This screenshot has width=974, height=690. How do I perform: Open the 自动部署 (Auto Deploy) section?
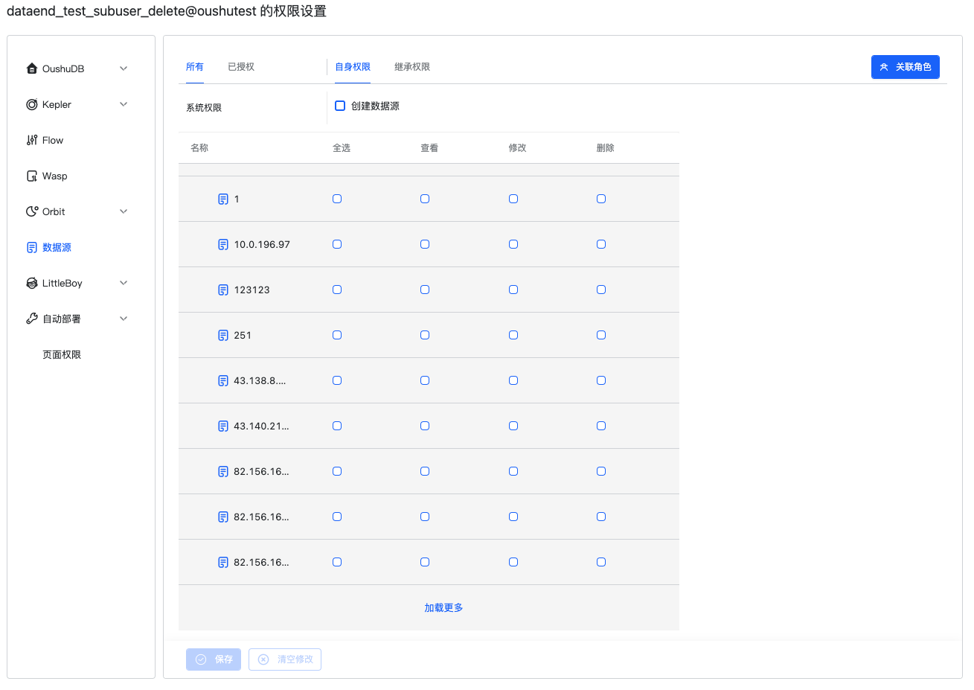click(x=60, y=319)
